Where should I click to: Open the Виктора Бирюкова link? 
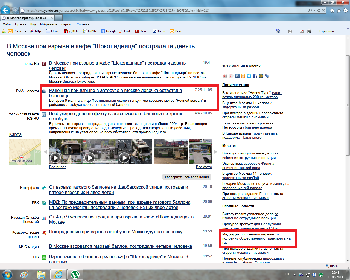[x=78, y=81]
